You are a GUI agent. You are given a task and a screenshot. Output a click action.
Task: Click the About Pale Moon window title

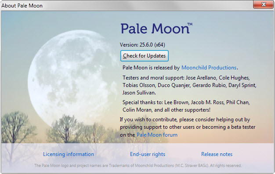(22, 6)
